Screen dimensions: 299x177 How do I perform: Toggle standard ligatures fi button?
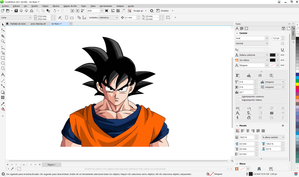pos(237,118)
